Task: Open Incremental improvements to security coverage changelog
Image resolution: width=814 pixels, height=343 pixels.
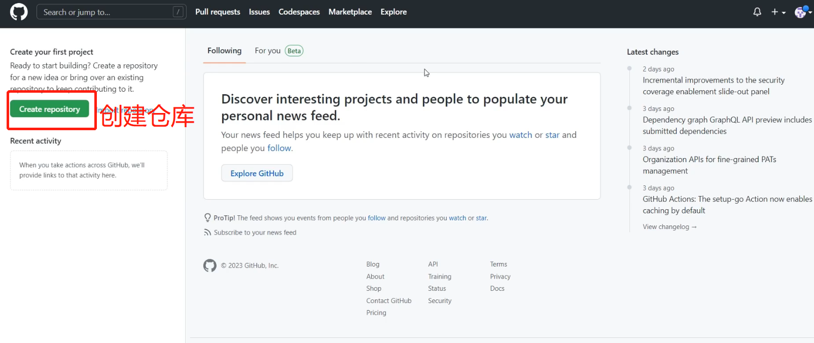Action: (714, 86)
